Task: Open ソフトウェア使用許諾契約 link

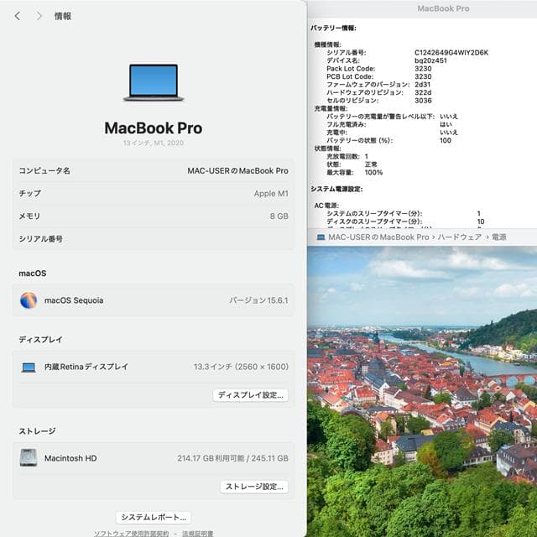Action: (x=131, y=534)
